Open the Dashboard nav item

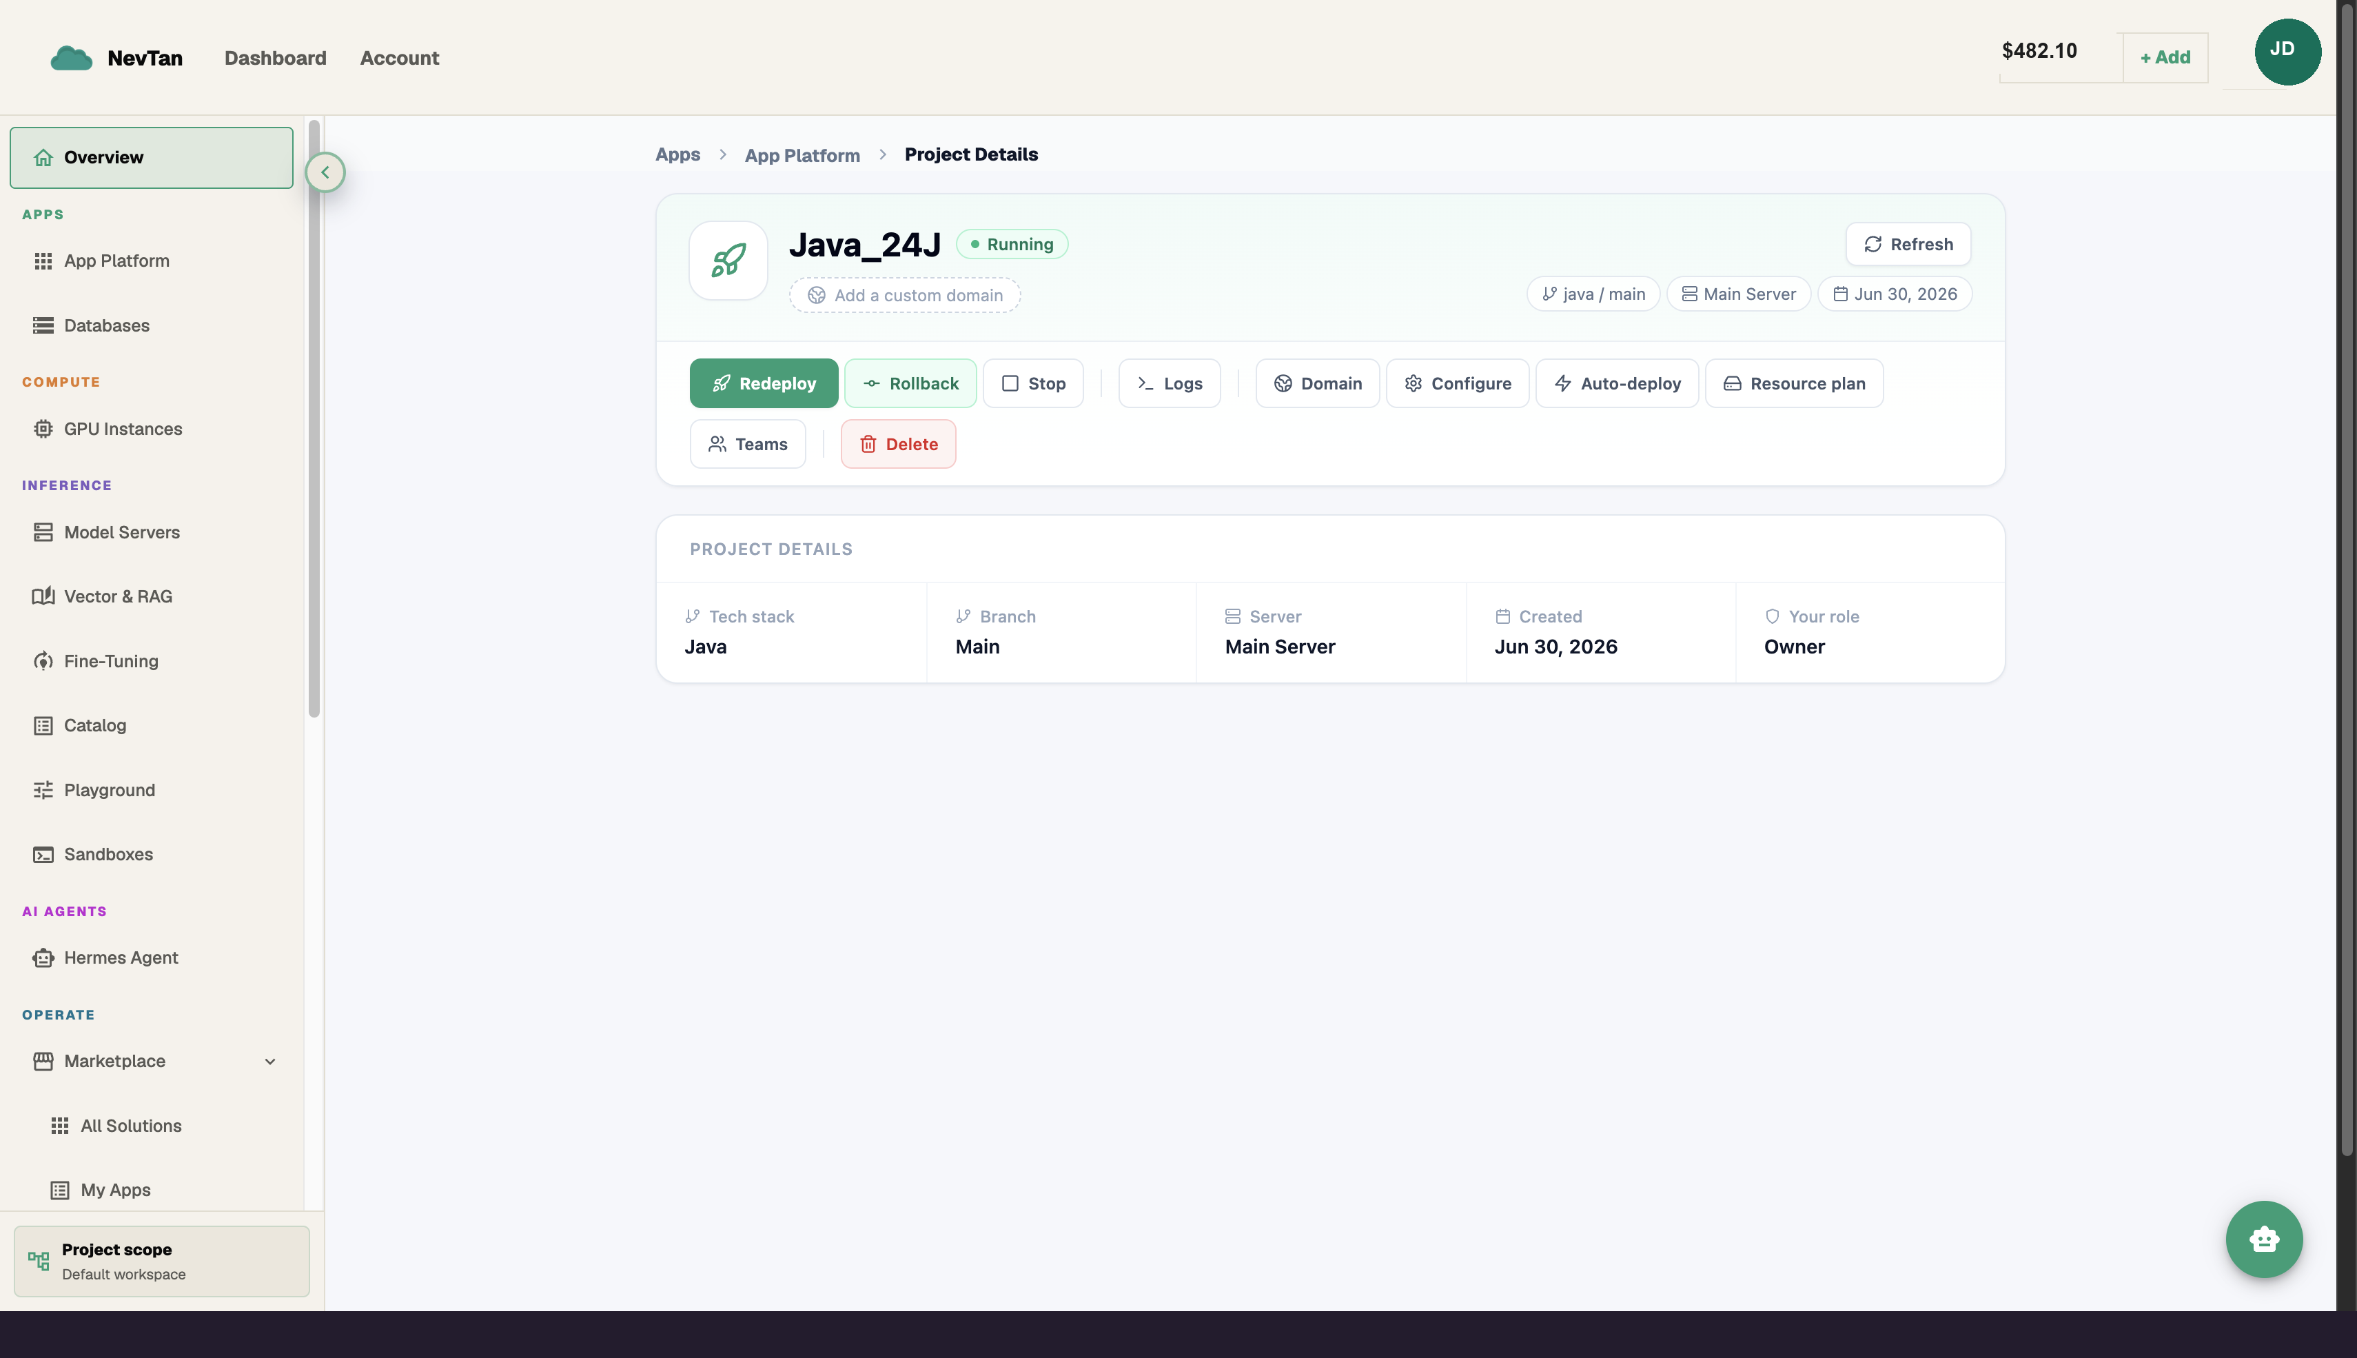coord(275,58)
